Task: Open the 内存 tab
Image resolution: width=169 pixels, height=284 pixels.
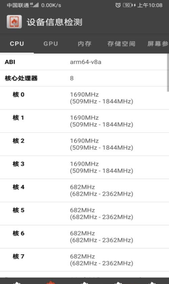Action: pos(84,44)
